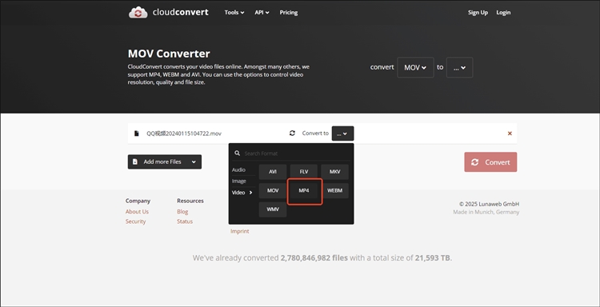Choose WMV as output format
The image size is (600, 307).
(x=273, y=209)
